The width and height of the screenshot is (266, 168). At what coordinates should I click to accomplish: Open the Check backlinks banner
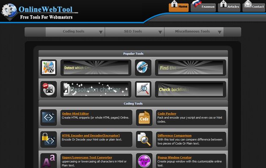tap(190, 89)
